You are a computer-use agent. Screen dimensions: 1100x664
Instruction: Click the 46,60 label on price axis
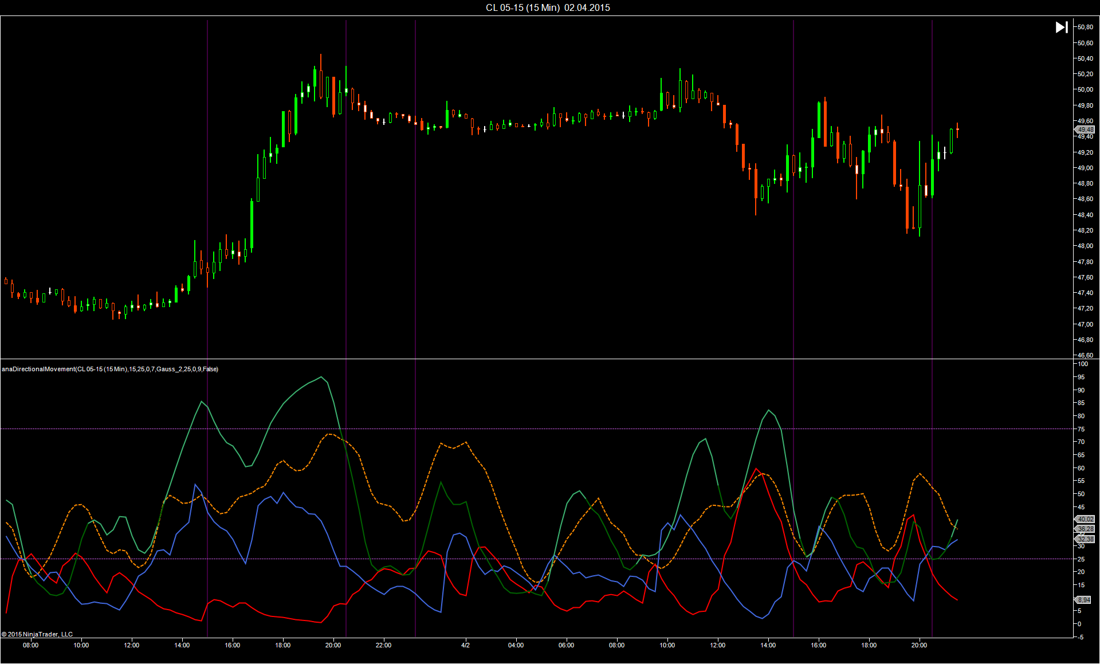click(x=1085, y=355)
